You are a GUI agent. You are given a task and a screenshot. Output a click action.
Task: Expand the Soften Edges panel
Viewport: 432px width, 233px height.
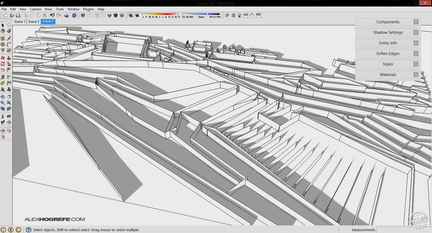[388, 53]
